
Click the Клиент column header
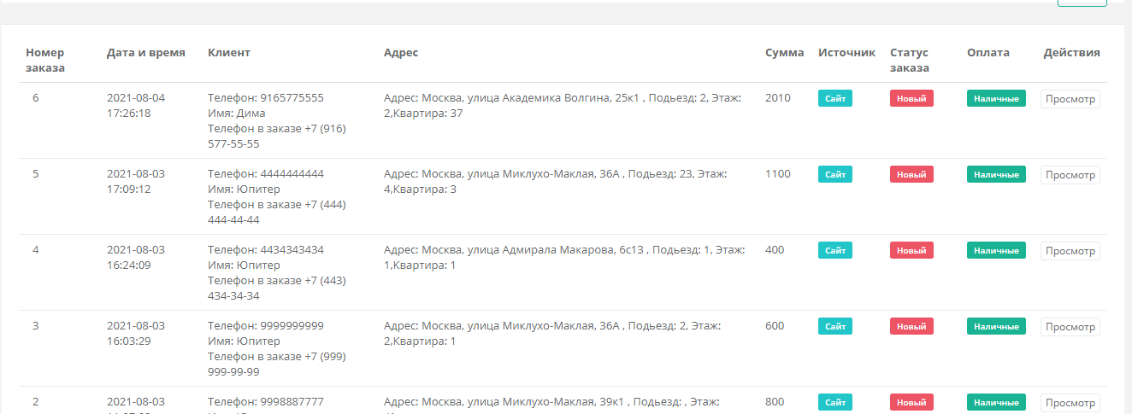pos(229,53)
